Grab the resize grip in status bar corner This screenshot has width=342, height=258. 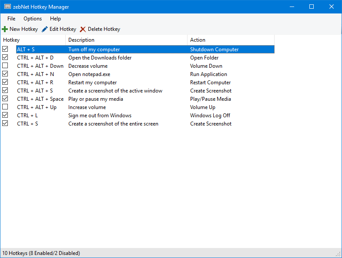click(338, 254)
